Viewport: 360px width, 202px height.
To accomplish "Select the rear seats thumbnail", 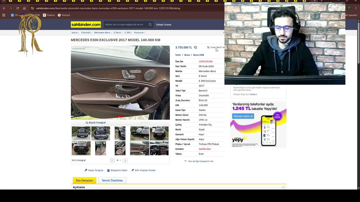I will click(x=101, y=148).
